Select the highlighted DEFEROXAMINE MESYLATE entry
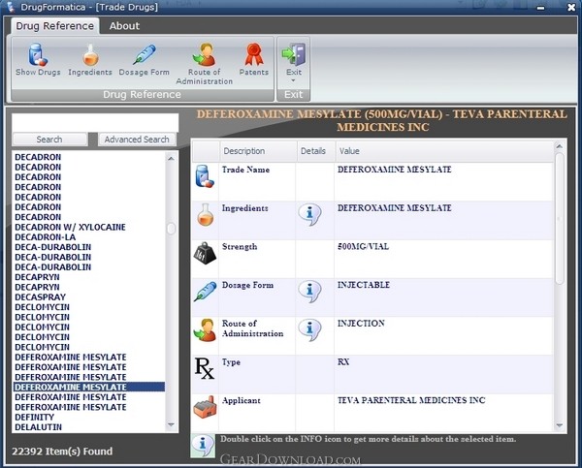582x468 pixels. (89, 388)
